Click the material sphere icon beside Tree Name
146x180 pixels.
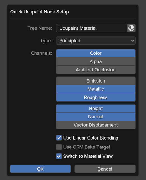tap(131, 28)
